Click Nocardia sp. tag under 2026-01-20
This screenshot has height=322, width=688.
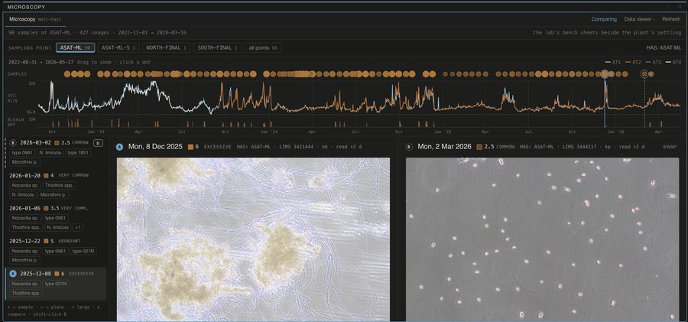tap(25, 185)
